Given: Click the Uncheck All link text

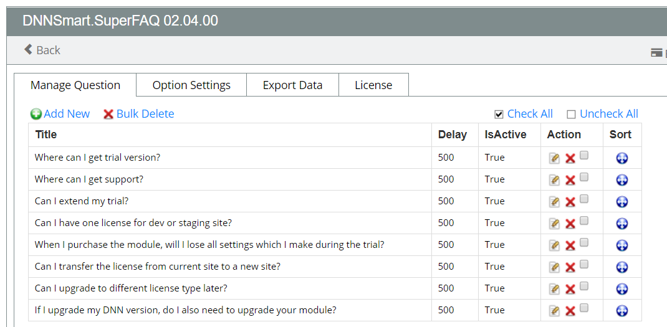Looking at the screenshot, I should [x=609, y=114].
